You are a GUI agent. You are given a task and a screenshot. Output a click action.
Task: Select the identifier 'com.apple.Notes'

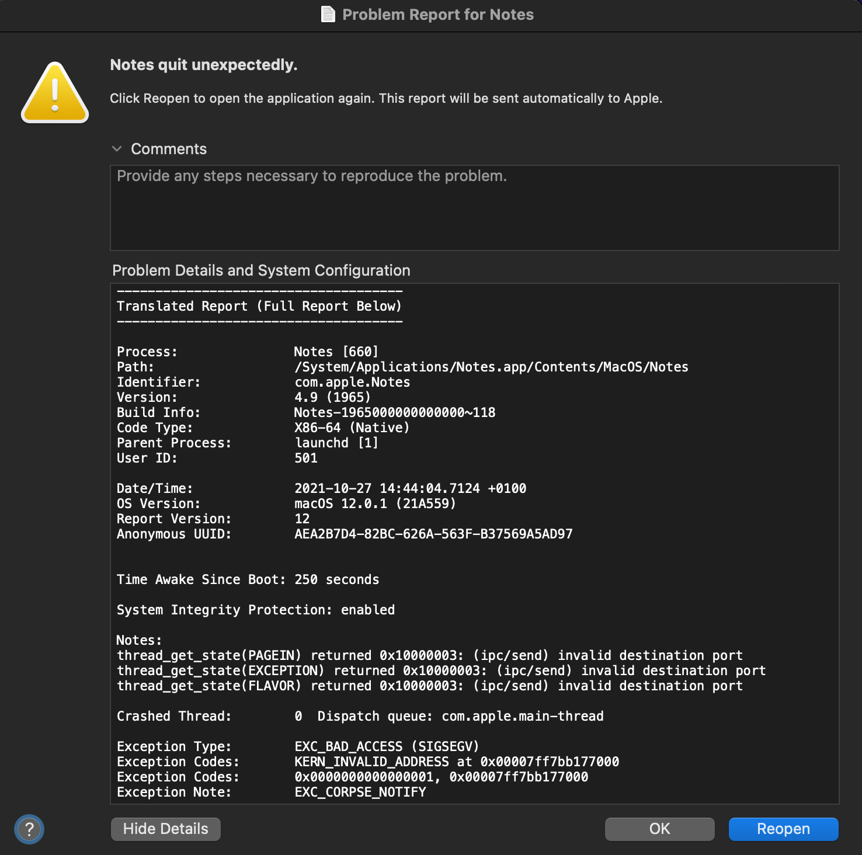point(352,382)
